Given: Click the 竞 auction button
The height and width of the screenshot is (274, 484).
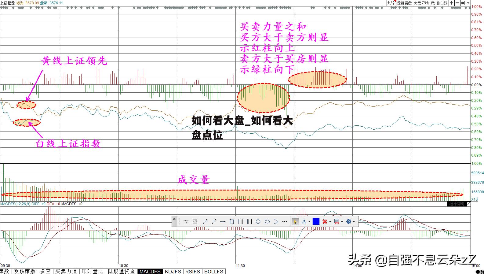Looking at the screenshot, I should [433, 3].
